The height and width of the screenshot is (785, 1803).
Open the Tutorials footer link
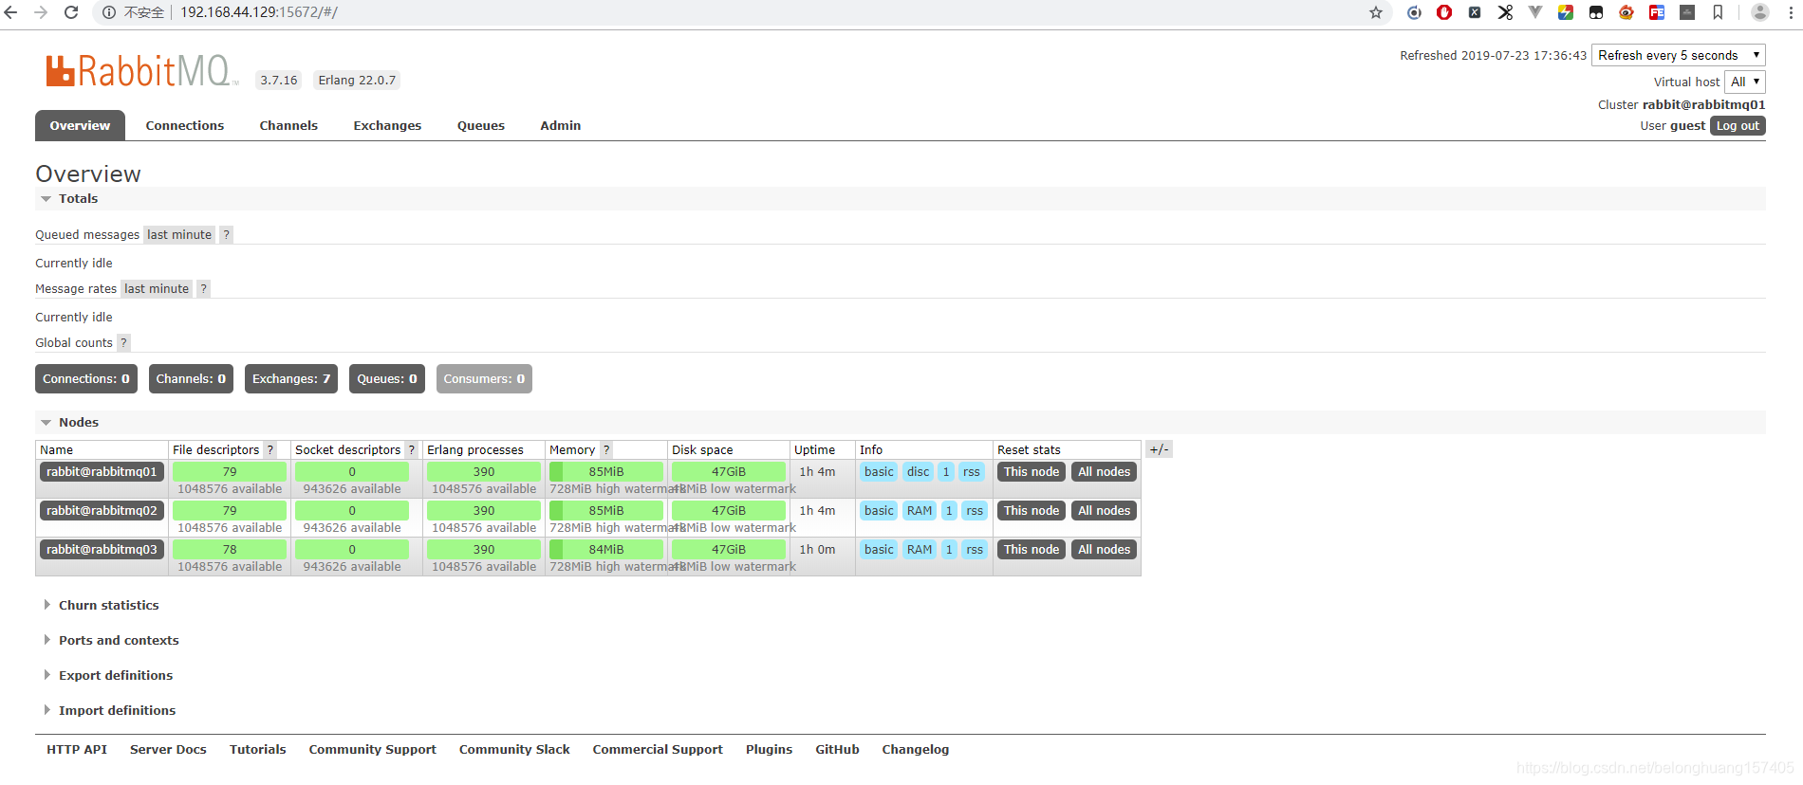click(257, 750)
